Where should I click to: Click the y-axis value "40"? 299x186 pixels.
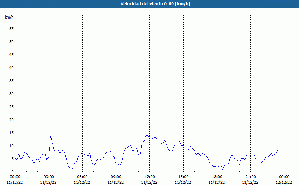pos(12,68)
